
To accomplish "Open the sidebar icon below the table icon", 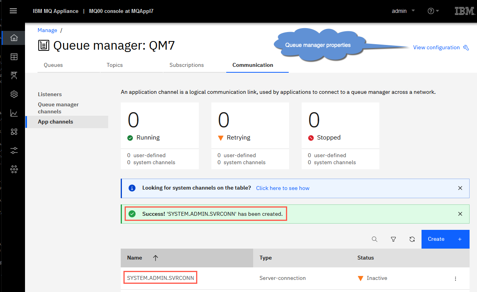I will tap(14, 75).
